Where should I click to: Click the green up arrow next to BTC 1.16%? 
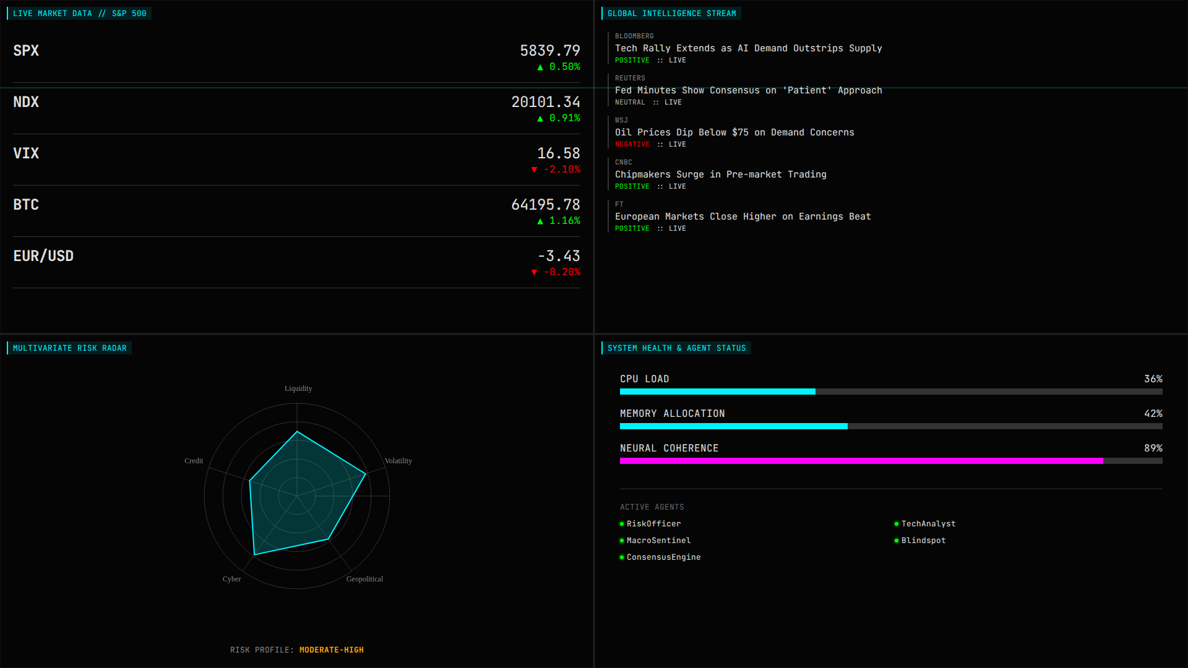click(x=540, y=221)
